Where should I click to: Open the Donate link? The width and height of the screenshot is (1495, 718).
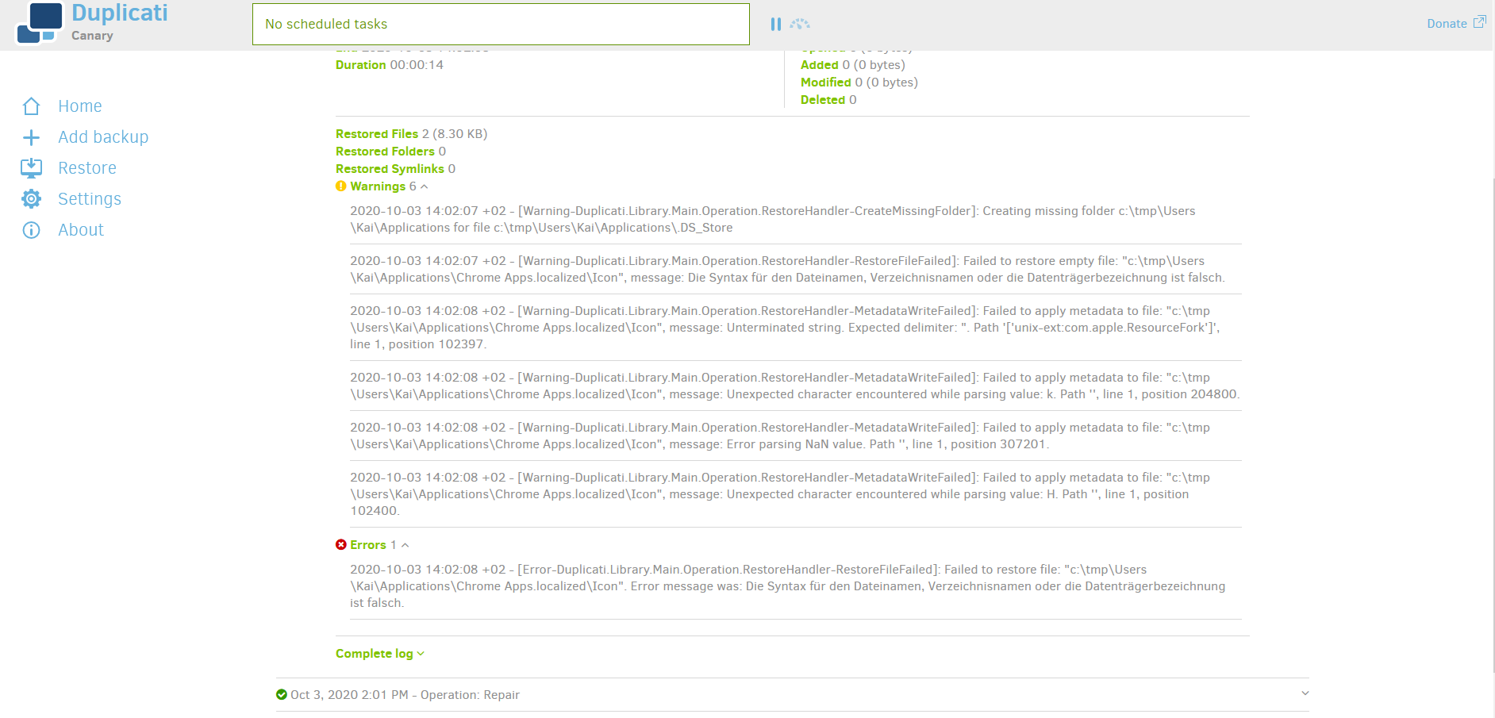[x=1447, y=23]
